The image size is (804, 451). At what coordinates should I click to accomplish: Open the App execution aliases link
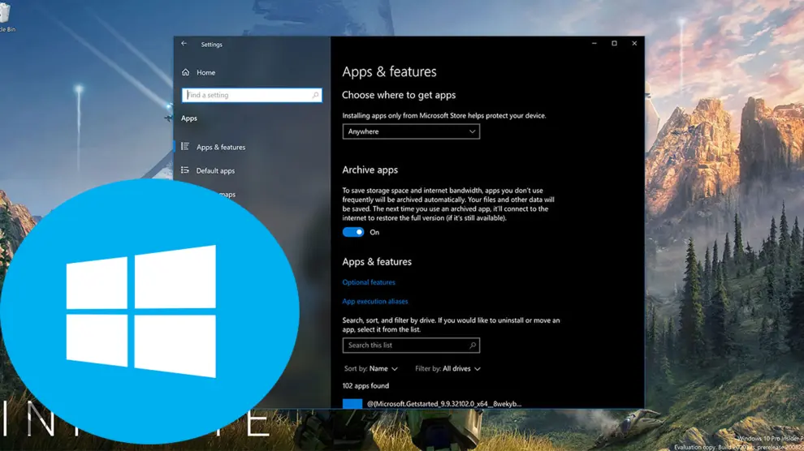(375, 302)
